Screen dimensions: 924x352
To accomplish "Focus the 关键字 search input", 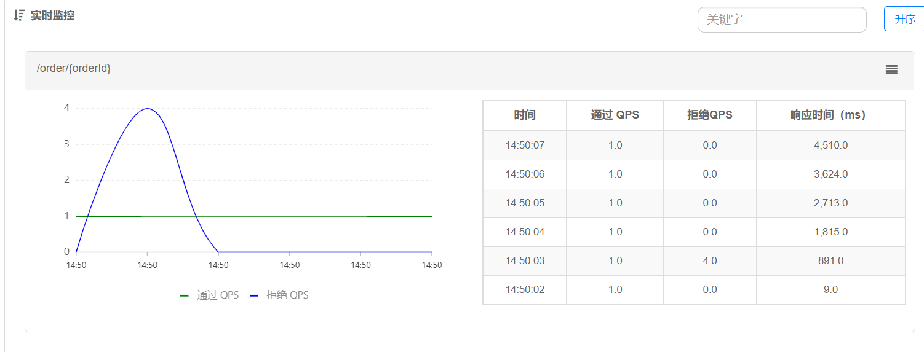I will point(782,20).
